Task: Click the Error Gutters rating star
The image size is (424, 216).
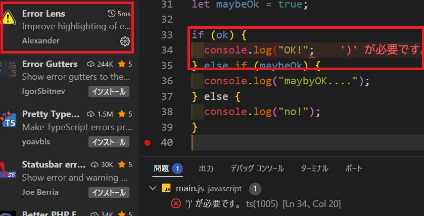Action: pyautogui.click(x=122, y=64)
